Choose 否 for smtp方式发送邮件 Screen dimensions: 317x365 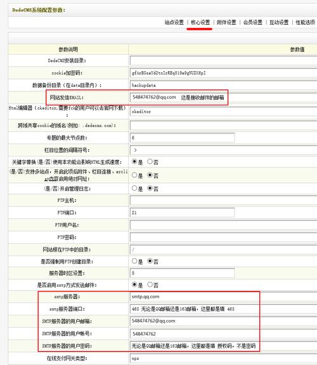[x=150, y=284]
